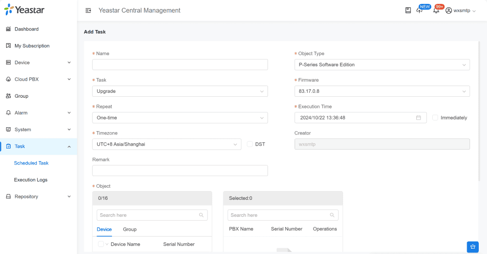The image size is (487, 254).
Task: Click the search icon in the Object device list
Action: (201, 215)
